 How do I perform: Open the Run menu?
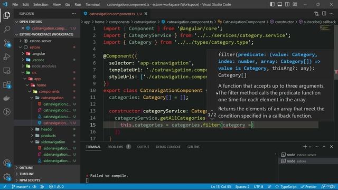tap(78, 4)
